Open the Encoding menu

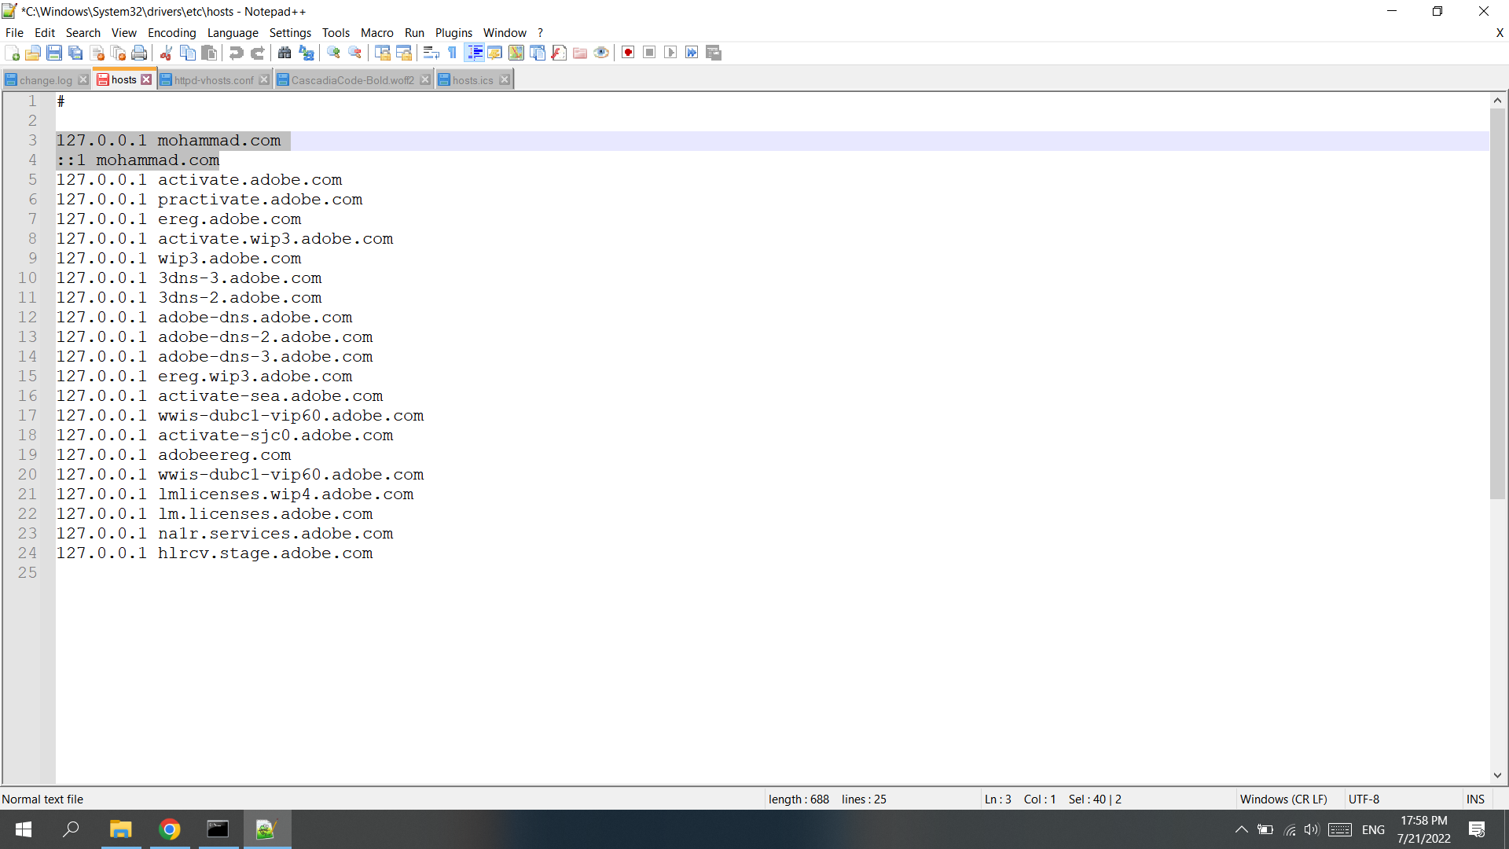coord(172,33)
